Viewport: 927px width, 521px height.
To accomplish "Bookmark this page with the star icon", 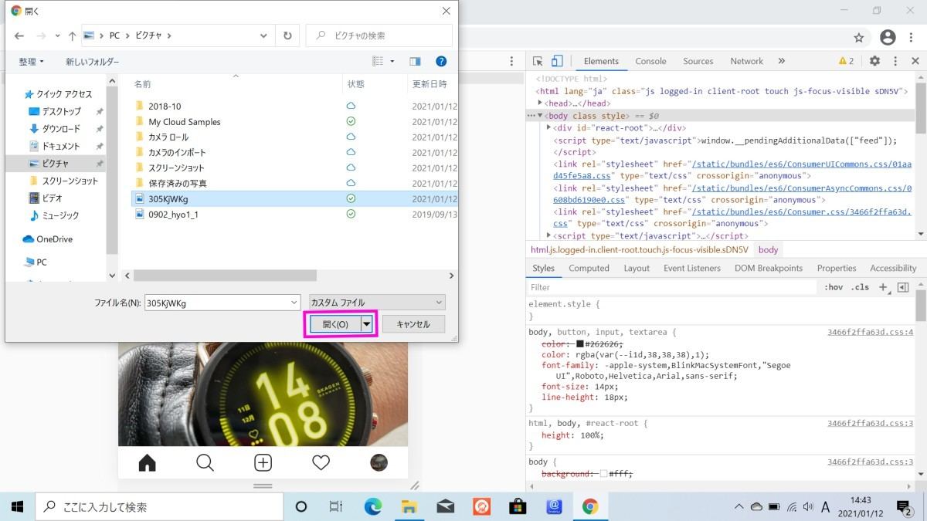I will point(859,37).
